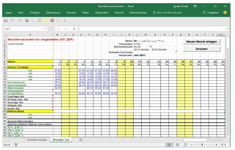This screenshot has width=235, height=150.
Task: Open the Datei menu
Action: click(8, 12)
